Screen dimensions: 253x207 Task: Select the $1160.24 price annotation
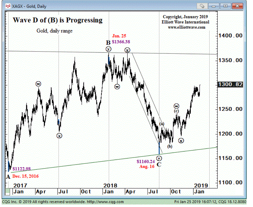(x=145, y=162)
